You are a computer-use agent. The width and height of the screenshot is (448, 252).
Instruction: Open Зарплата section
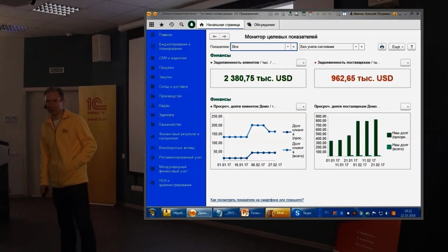coord(166,115)
